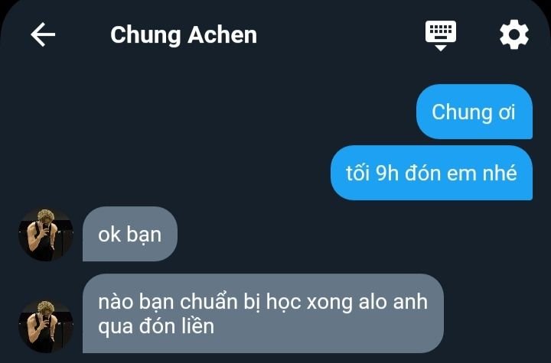This screenshot has width=551, height=363.
Task: Click the word "chuẩn" in the received message
Action: [x=209, y=302]
